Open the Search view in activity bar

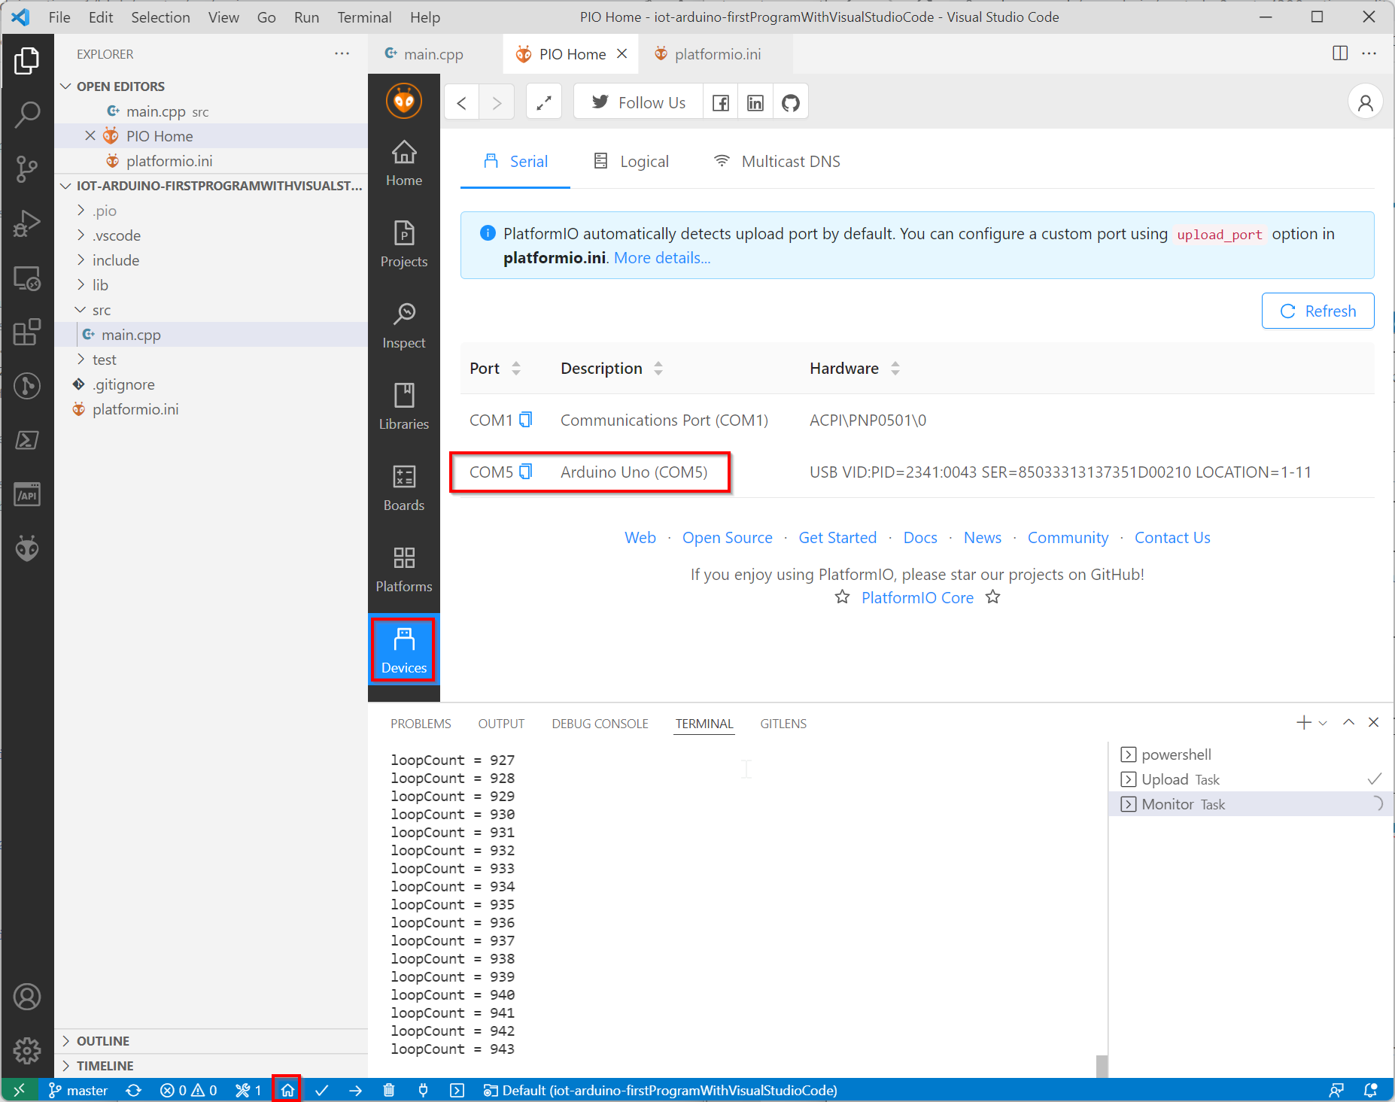[x=27, y=114]
